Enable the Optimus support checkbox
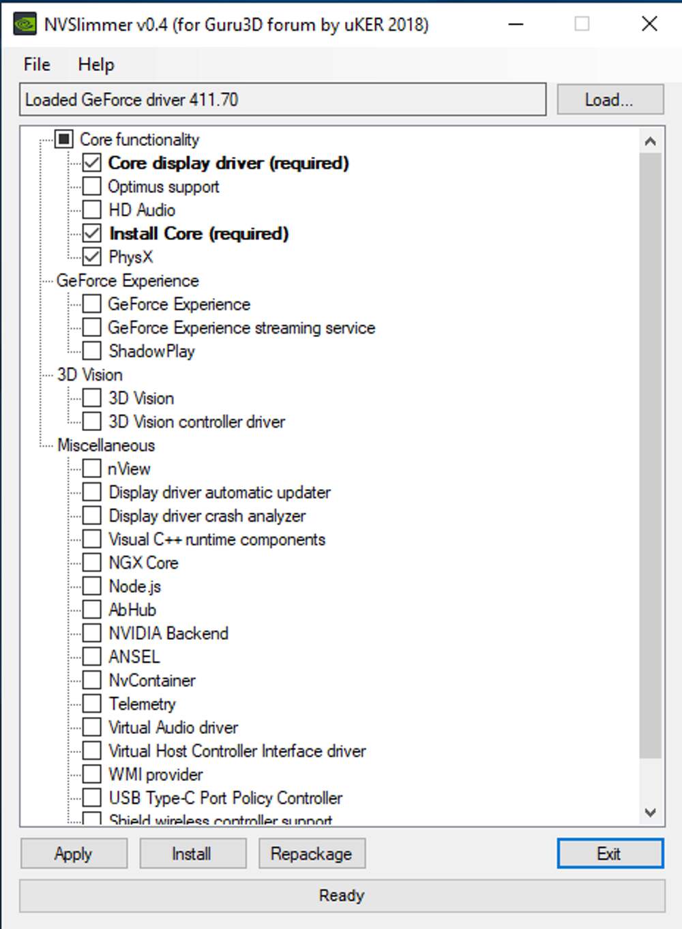This screenshot has width=682, height=929. pos(92,186)
